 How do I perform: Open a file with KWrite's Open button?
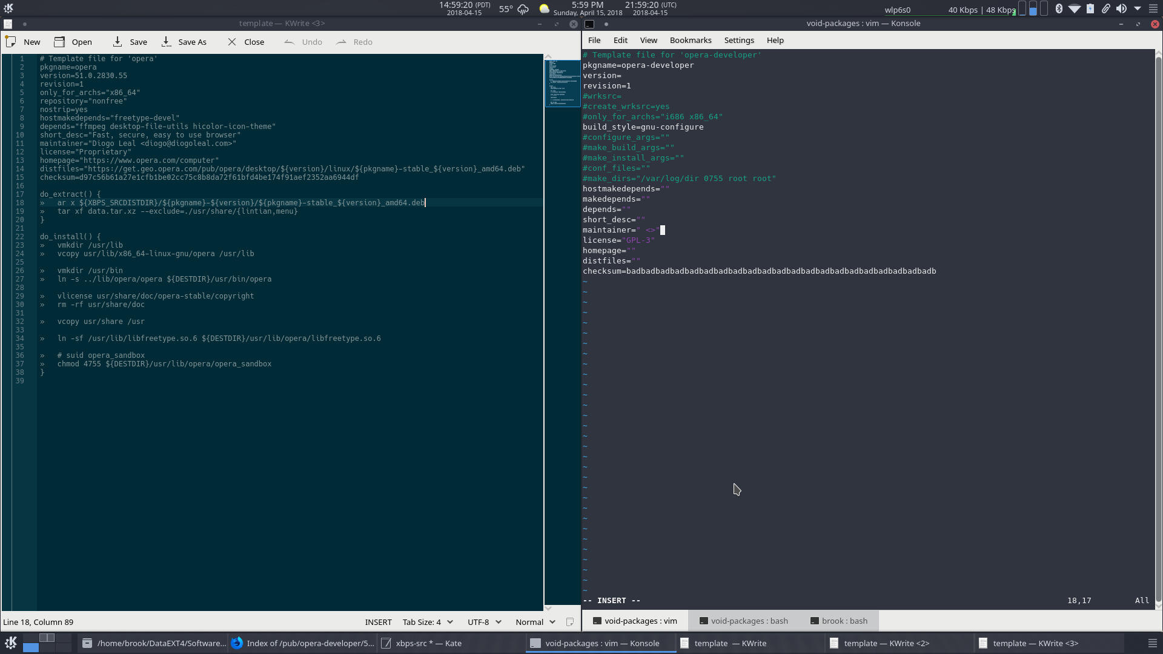(73, 42)
